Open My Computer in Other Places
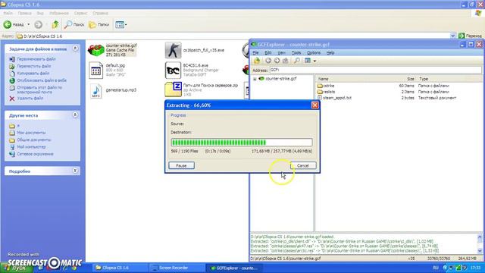485x273 pixels. tap(31, 146)
